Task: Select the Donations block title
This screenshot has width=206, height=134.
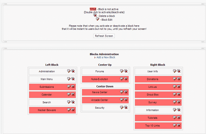Action: pyautogui.click(x=152, y=79)
